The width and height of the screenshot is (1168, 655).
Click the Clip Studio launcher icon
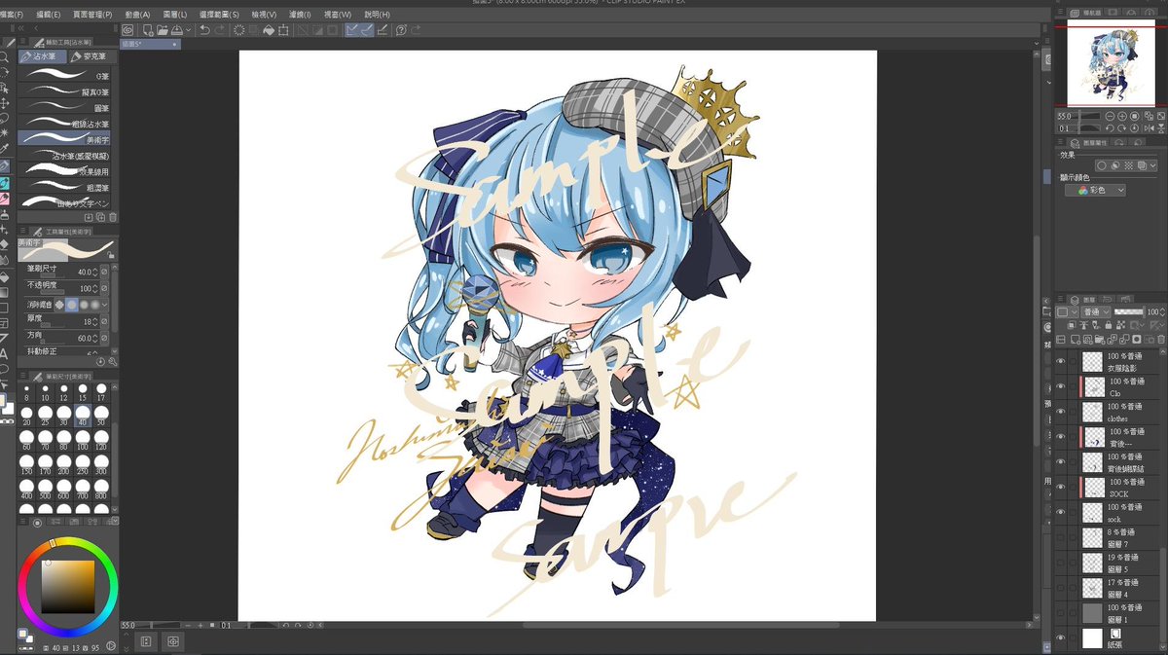pos(128,30)
